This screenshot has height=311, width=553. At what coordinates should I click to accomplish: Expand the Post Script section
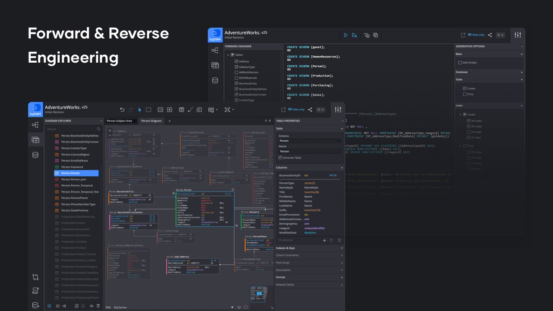pyautogui.click(x=309, y=263)
